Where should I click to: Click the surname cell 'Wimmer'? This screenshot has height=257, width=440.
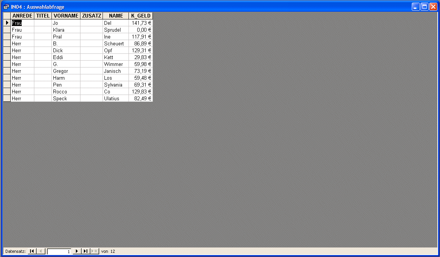116,64
